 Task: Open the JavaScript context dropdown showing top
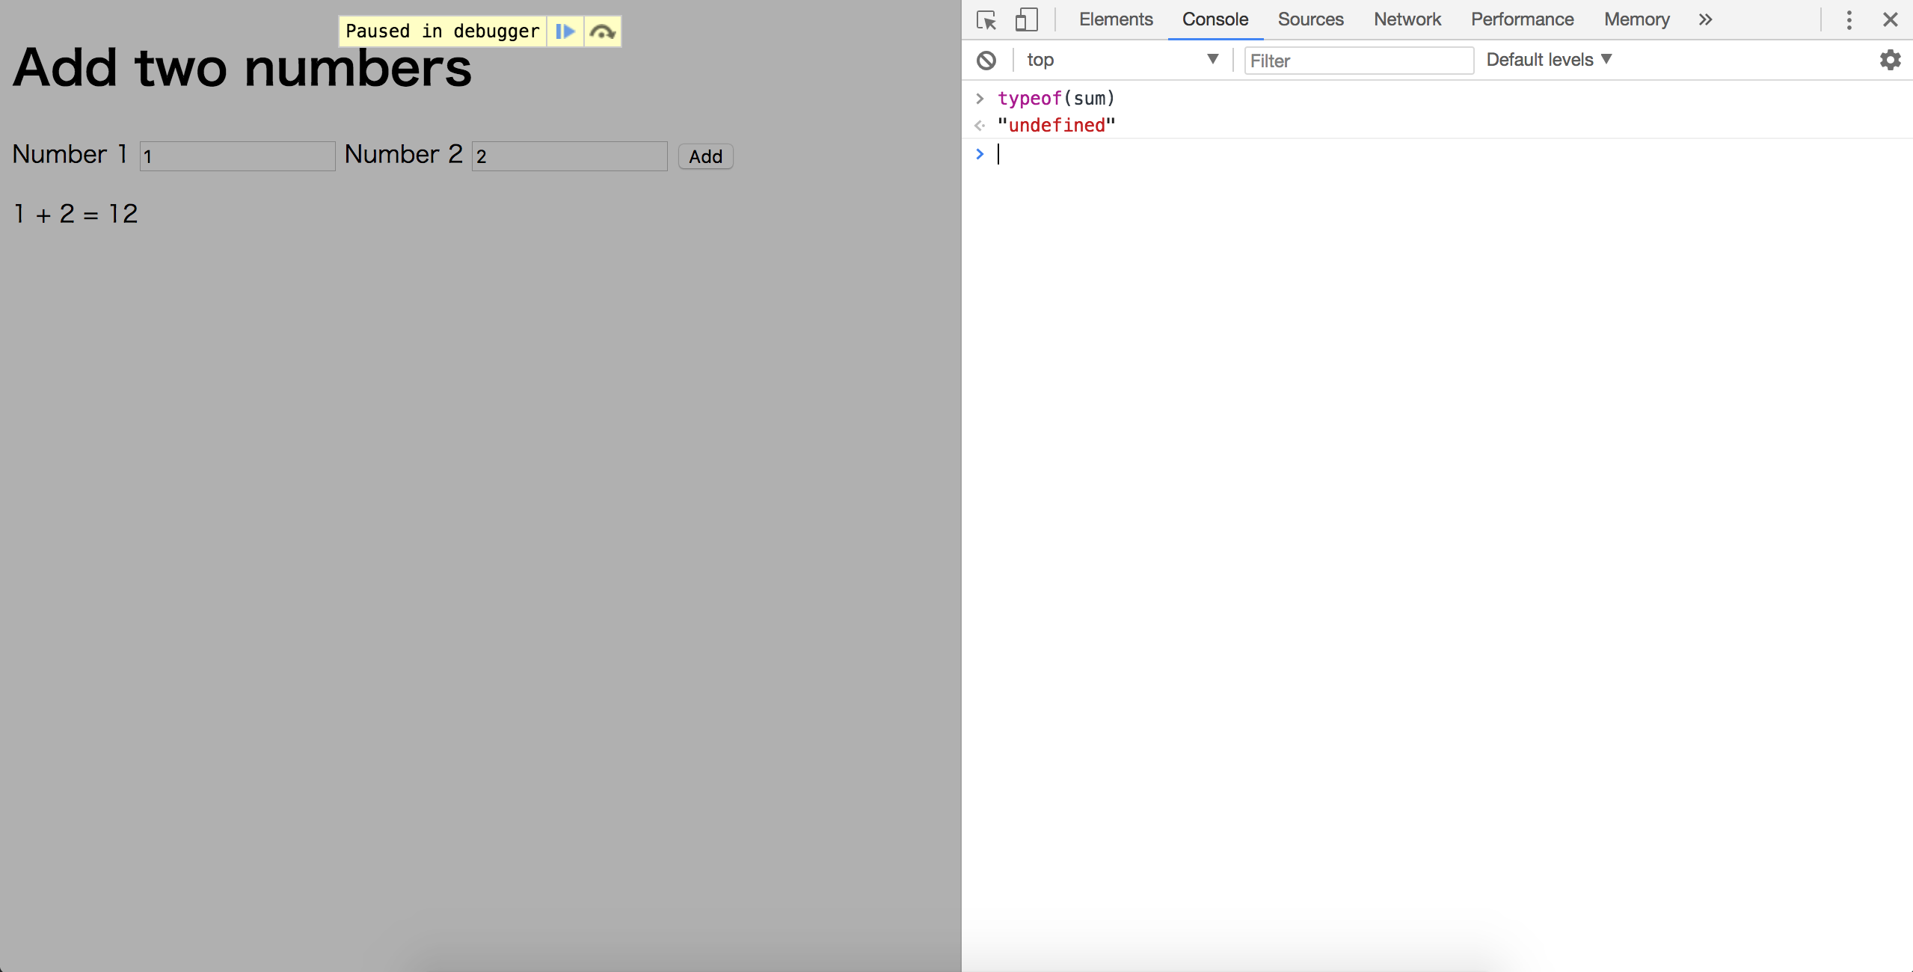[x=1122, y=60]
